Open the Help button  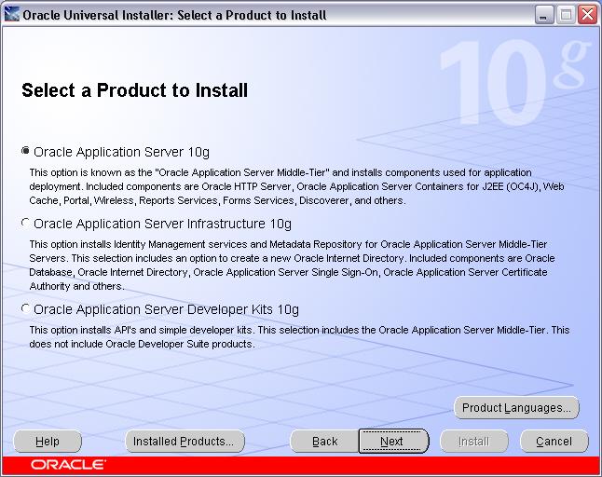coord(48,441)
